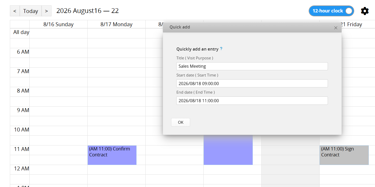The height and width of the screenshot is (187, 375).
Task: Select the 8/17 Monday column header
Action: coord(117,24)
